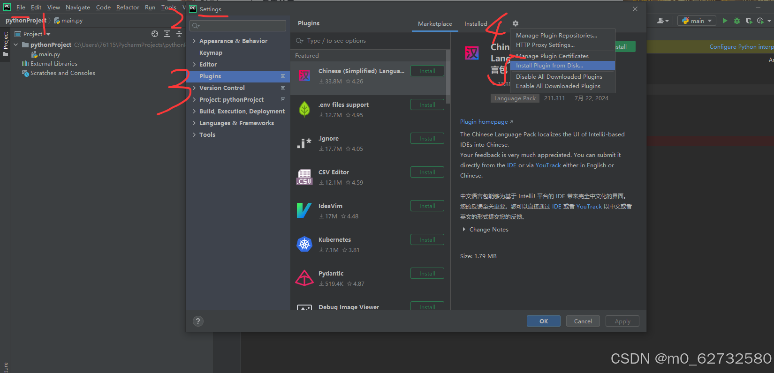
Task: Expand Project: pythonProject settings section
Action: coord(194,99)
